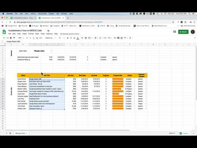Select the Paint format tool
This screenshot has width=197, height=148.
point(14,38)
